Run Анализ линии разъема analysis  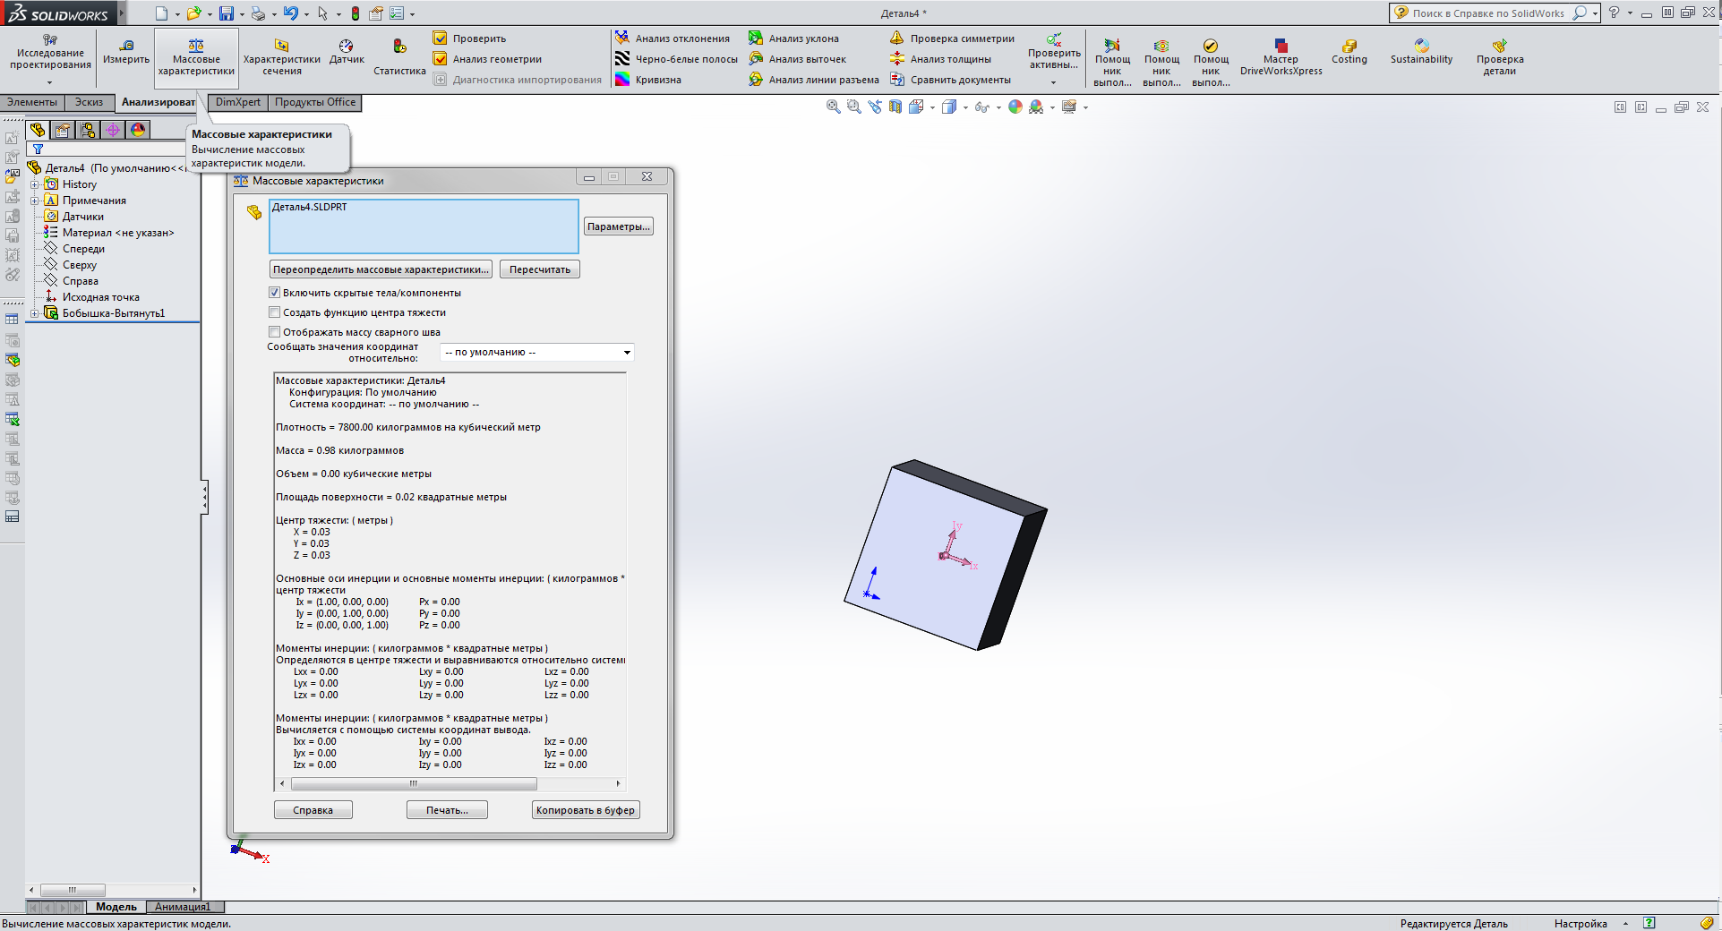(814, 80)
